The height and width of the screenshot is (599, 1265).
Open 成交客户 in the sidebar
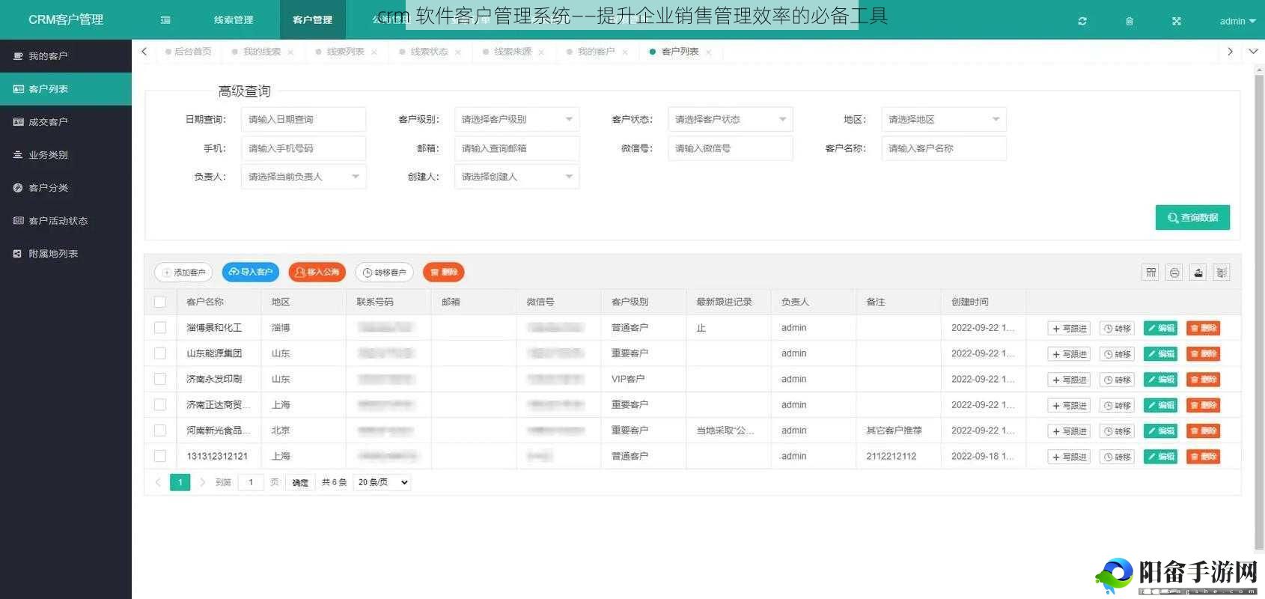[66, 122]
